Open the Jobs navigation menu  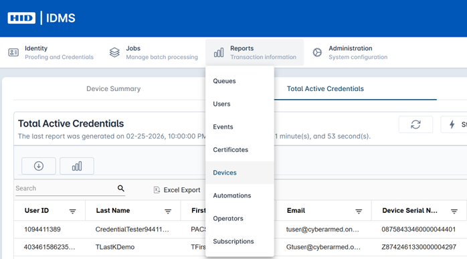[153, 52]
